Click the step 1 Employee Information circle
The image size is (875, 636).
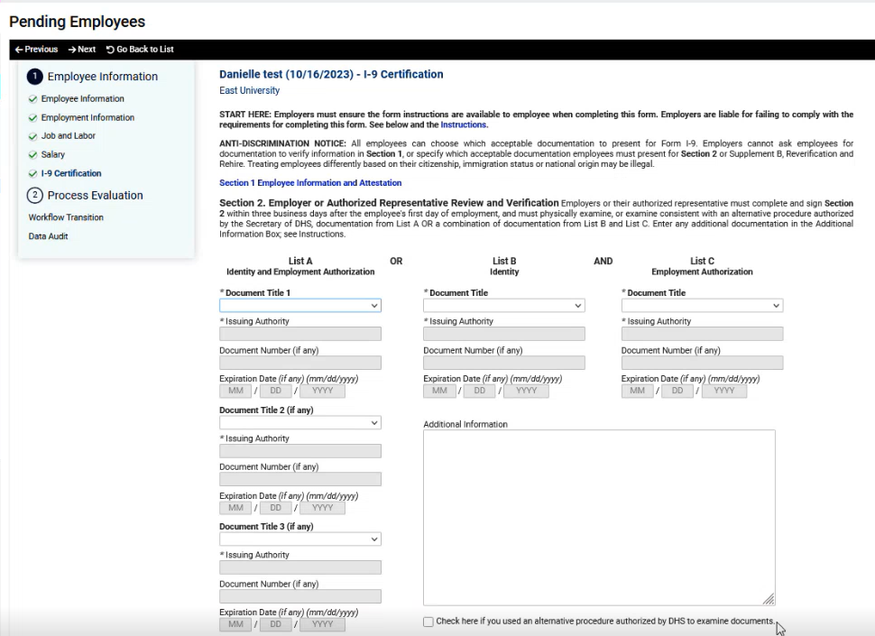35,77
